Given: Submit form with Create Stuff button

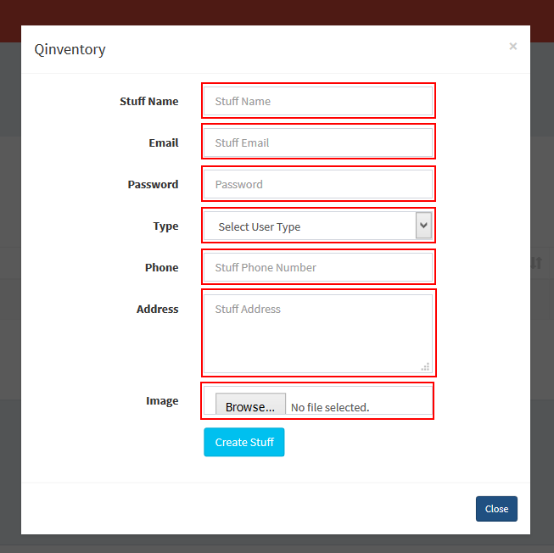Looking at the screenshot, I should 243,442.
